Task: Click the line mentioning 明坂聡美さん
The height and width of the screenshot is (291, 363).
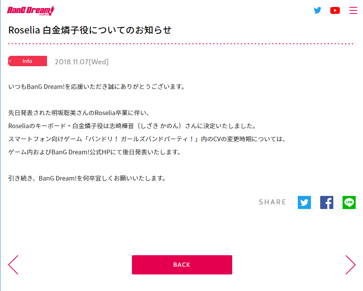Action: (81, 113)
